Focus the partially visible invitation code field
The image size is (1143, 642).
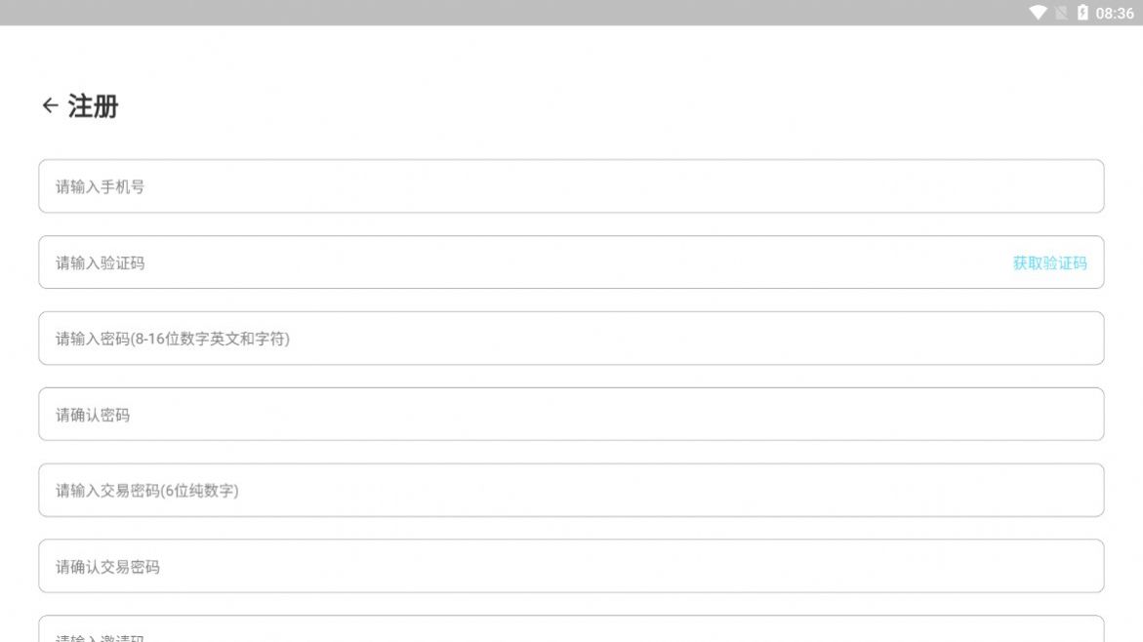(x=571, y=630)
